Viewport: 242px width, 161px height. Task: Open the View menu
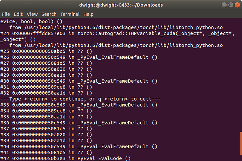pyautogui.click(x=32, y=14)
